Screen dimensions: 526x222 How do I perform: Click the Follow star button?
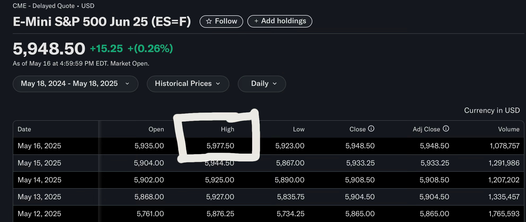[x=221, y=21]
